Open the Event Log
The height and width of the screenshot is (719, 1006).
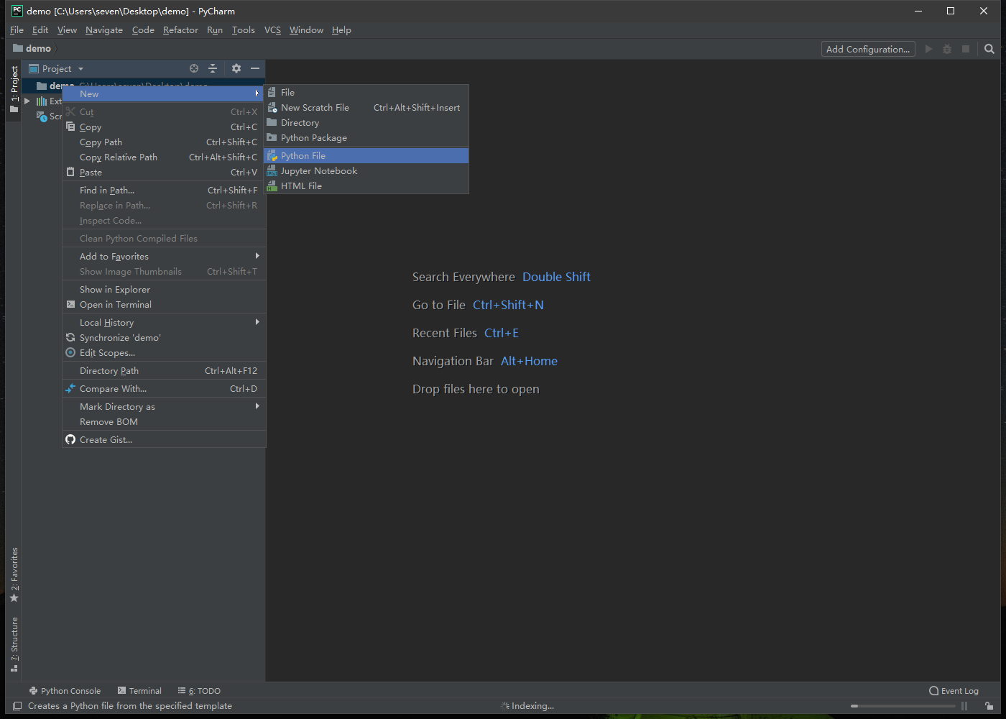click(x=954, y=691)
